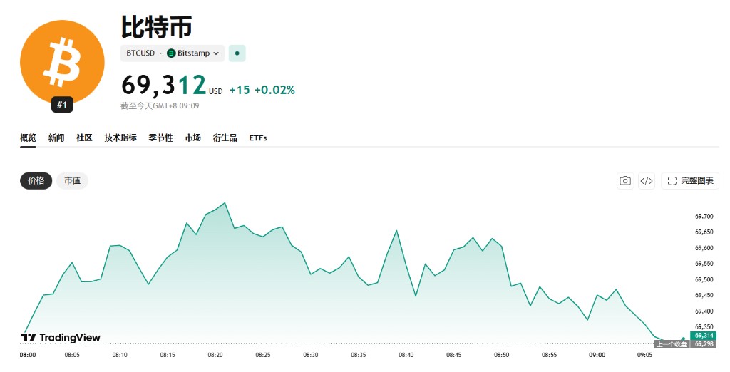Switch to the 技术指标 tab

coord(120,138)
